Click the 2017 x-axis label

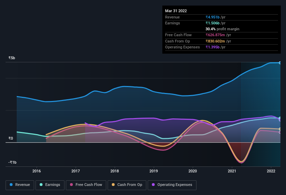click(x=76, y=171)
